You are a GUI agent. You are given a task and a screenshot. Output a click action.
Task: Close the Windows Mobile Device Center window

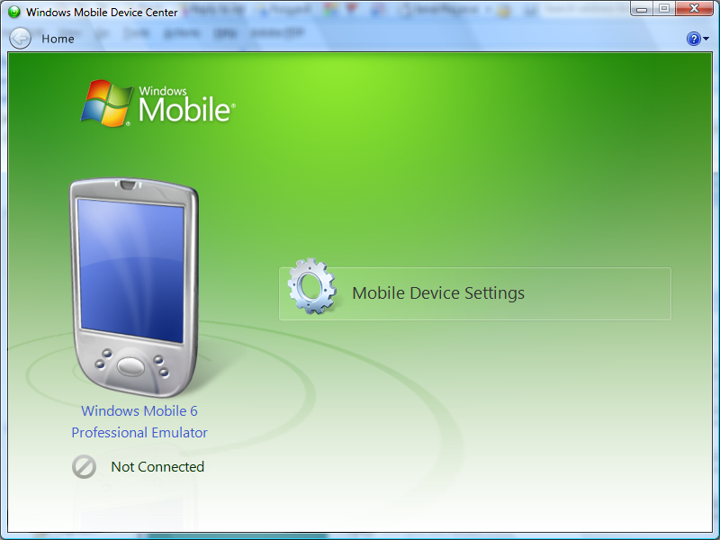pyautogui.click(x=694, y=8)
